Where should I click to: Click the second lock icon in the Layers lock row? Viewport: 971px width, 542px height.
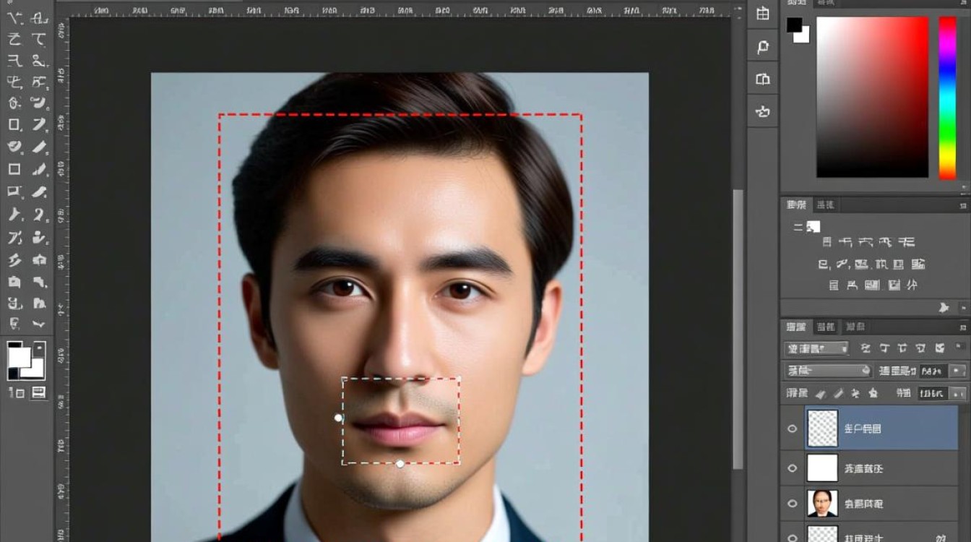point(838,394)
